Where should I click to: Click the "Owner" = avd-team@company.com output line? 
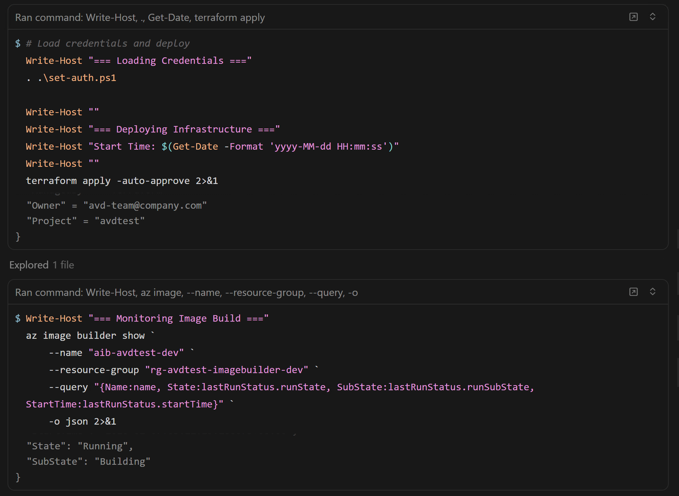coord(117,206)
